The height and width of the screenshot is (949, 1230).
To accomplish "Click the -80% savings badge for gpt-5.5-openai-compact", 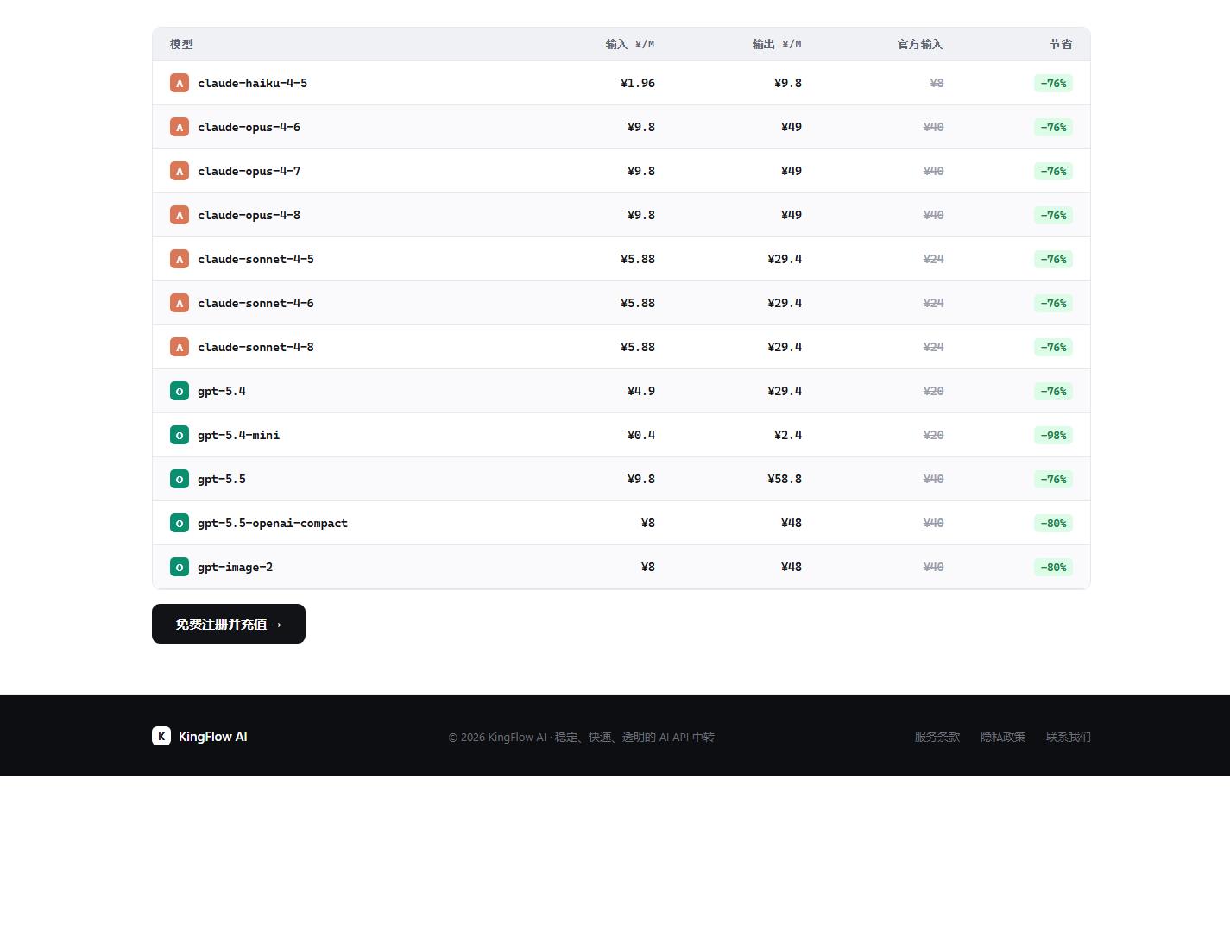I will [x=1053, y=523].
